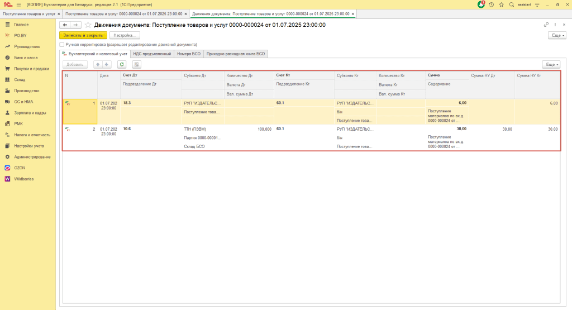Click Партия 0000-00001... cell
The height and width of the screenshot is (310, 572).
point(203,138)
